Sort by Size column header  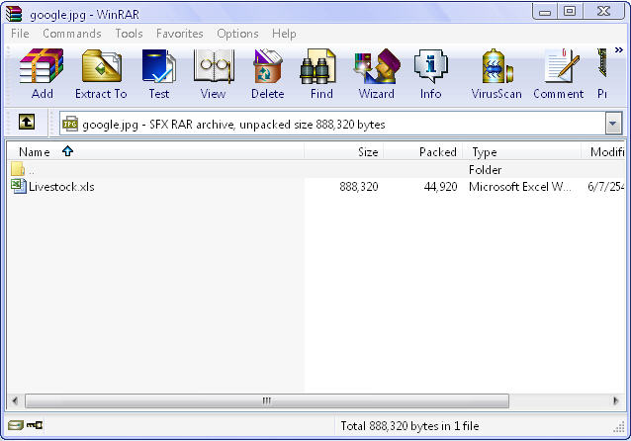pyautogui.click(x=344, y=151)
